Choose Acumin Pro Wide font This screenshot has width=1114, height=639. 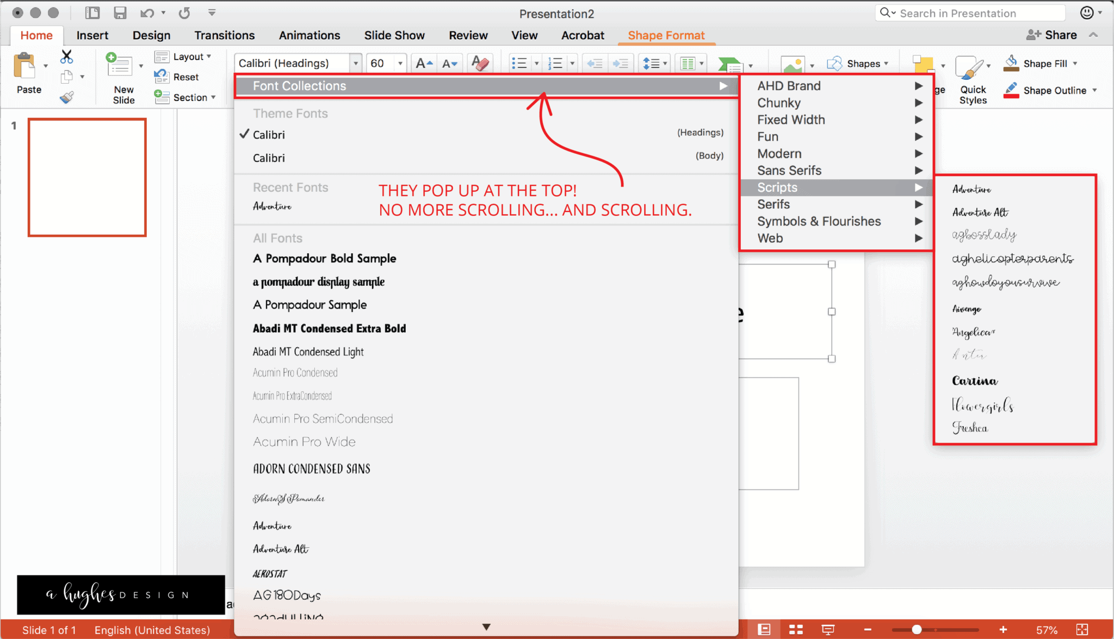[304, 442]
